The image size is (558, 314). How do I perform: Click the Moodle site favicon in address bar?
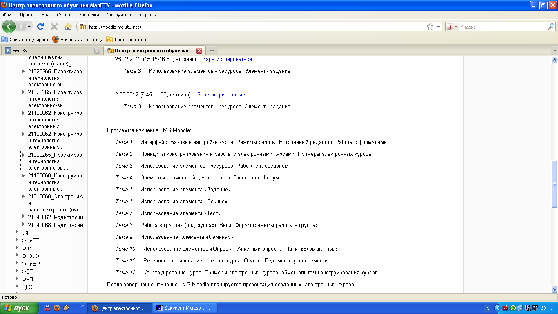(83, 27)
